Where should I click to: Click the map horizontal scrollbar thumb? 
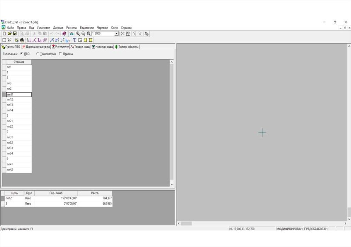[186, 223]
